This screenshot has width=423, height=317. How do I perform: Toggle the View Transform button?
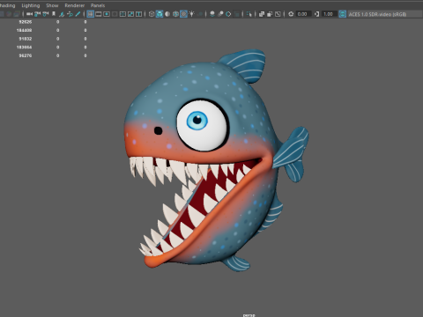click(x=343, y=14)
